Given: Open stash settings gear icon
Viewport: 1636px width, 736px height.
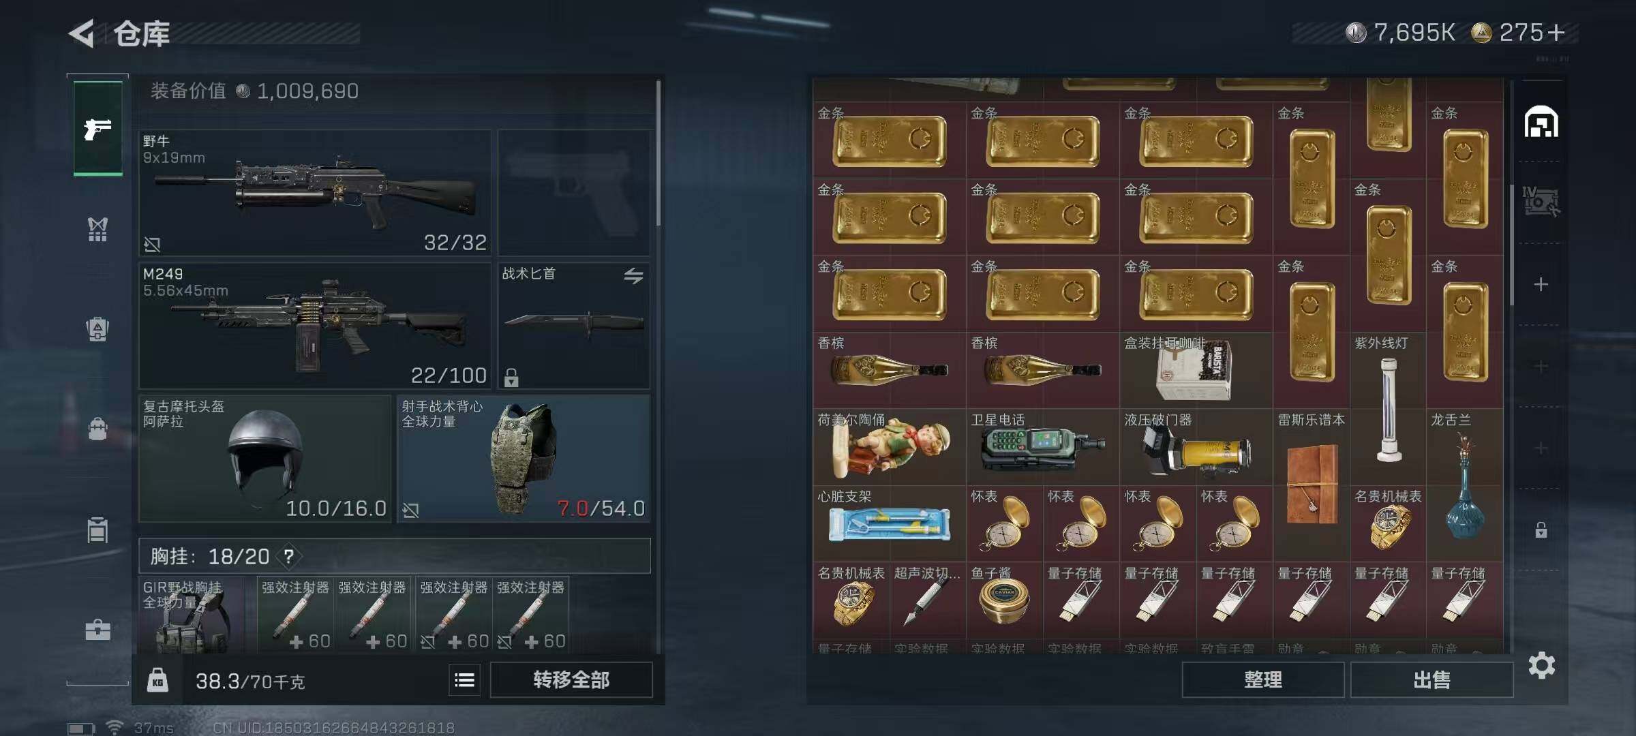Looking at the screenshot, I should [x=1541, y=665].
